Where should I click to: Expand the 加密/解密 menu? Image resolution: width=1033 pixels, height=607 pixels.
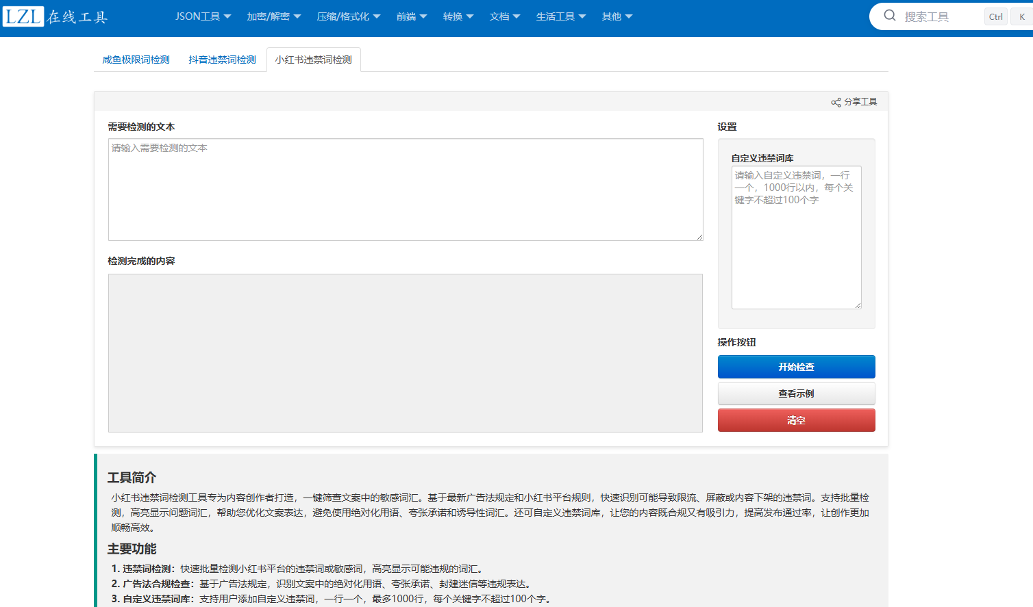click(x=274, y=16)
